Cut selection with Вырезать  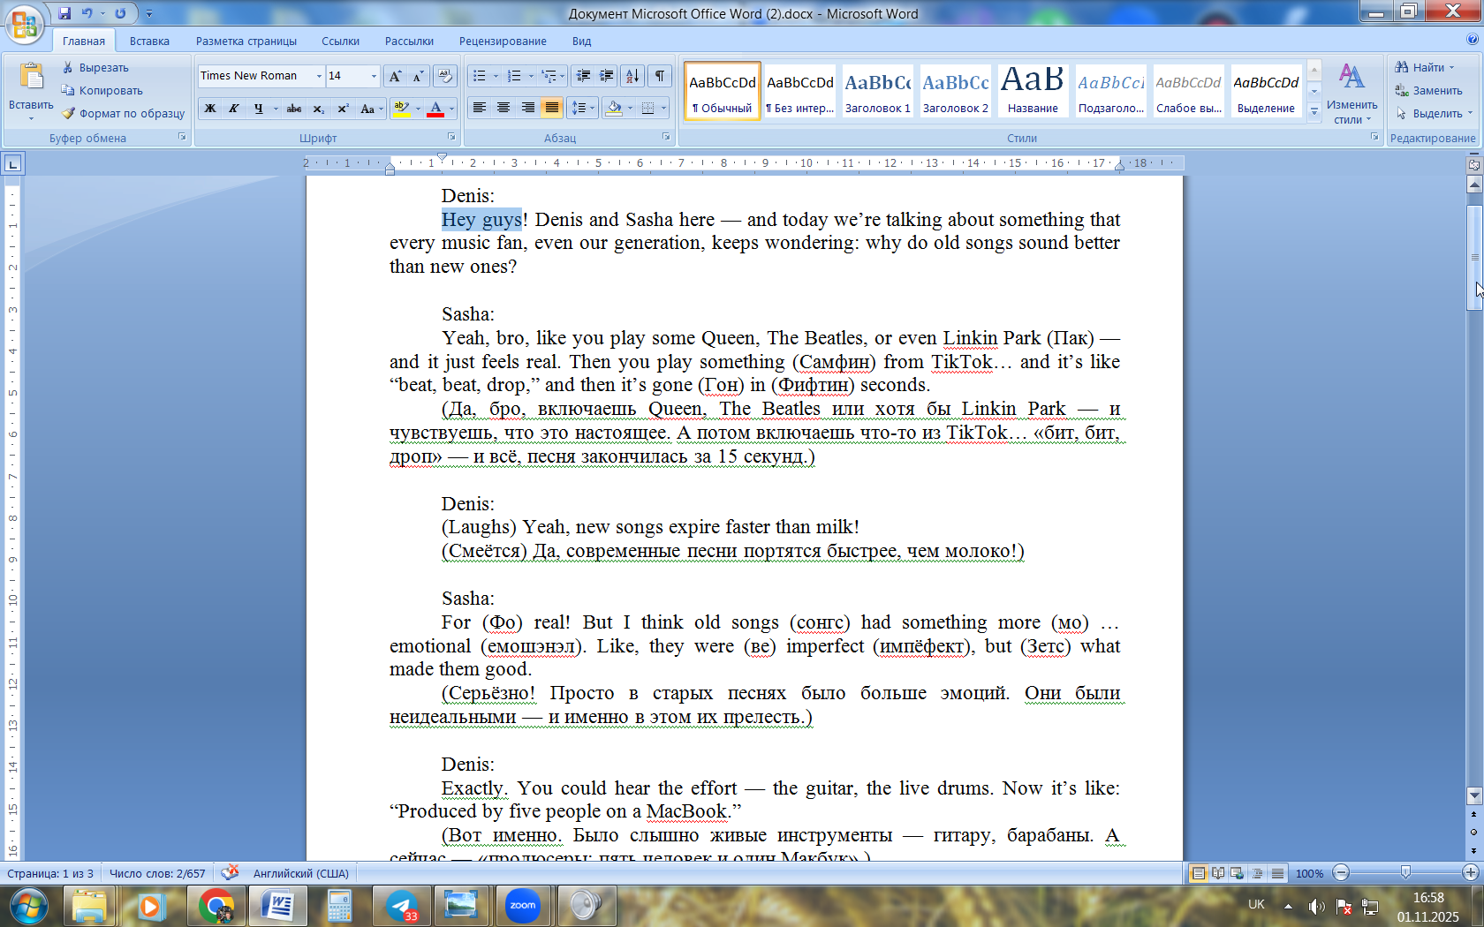coord(95,67)
